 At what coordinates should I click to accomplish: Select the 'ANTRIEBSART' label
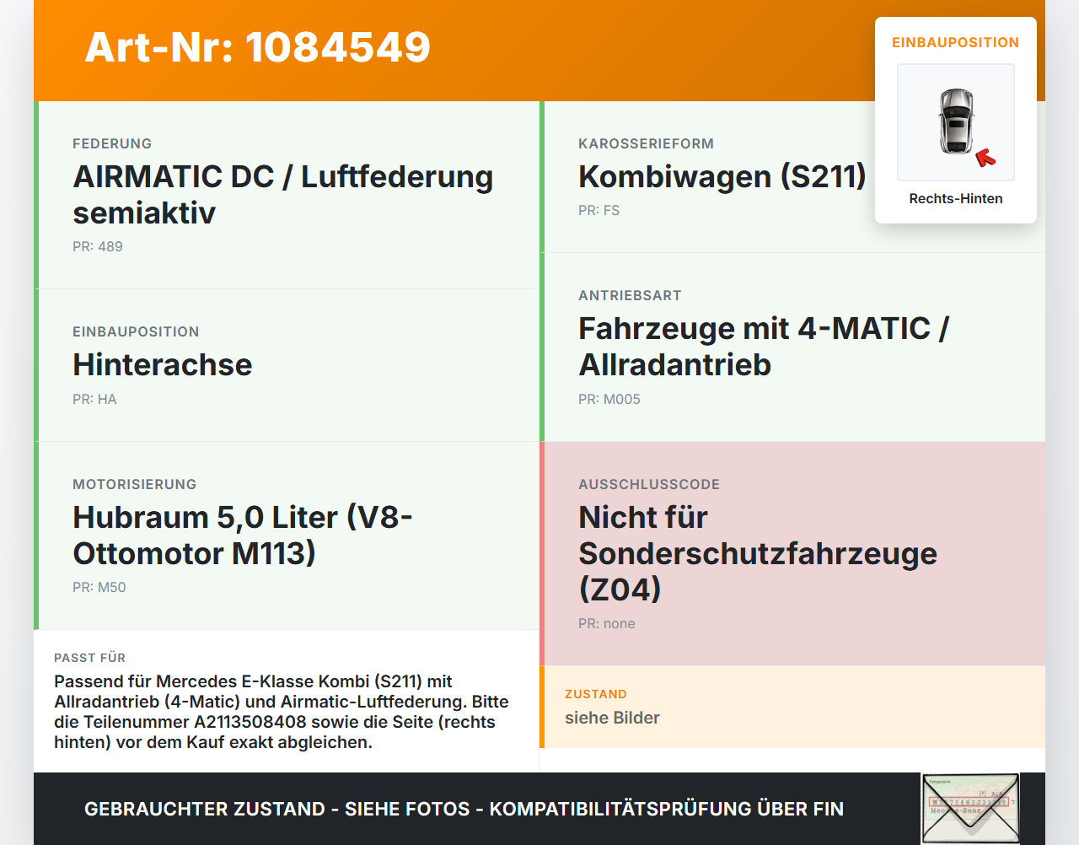pyautogui.click(x=630, y=296)
